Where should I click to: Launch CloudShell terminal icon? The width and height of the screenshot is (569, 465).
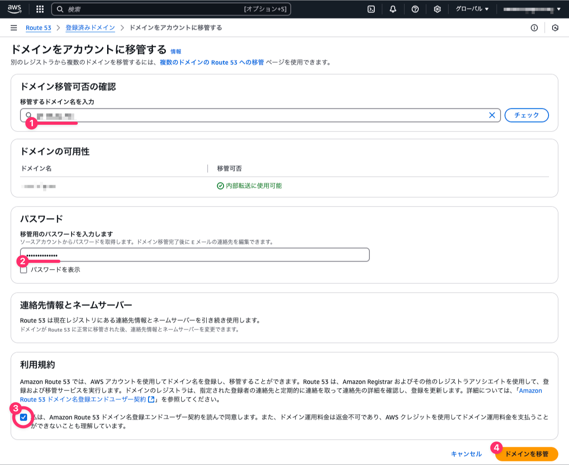point(371,9)
